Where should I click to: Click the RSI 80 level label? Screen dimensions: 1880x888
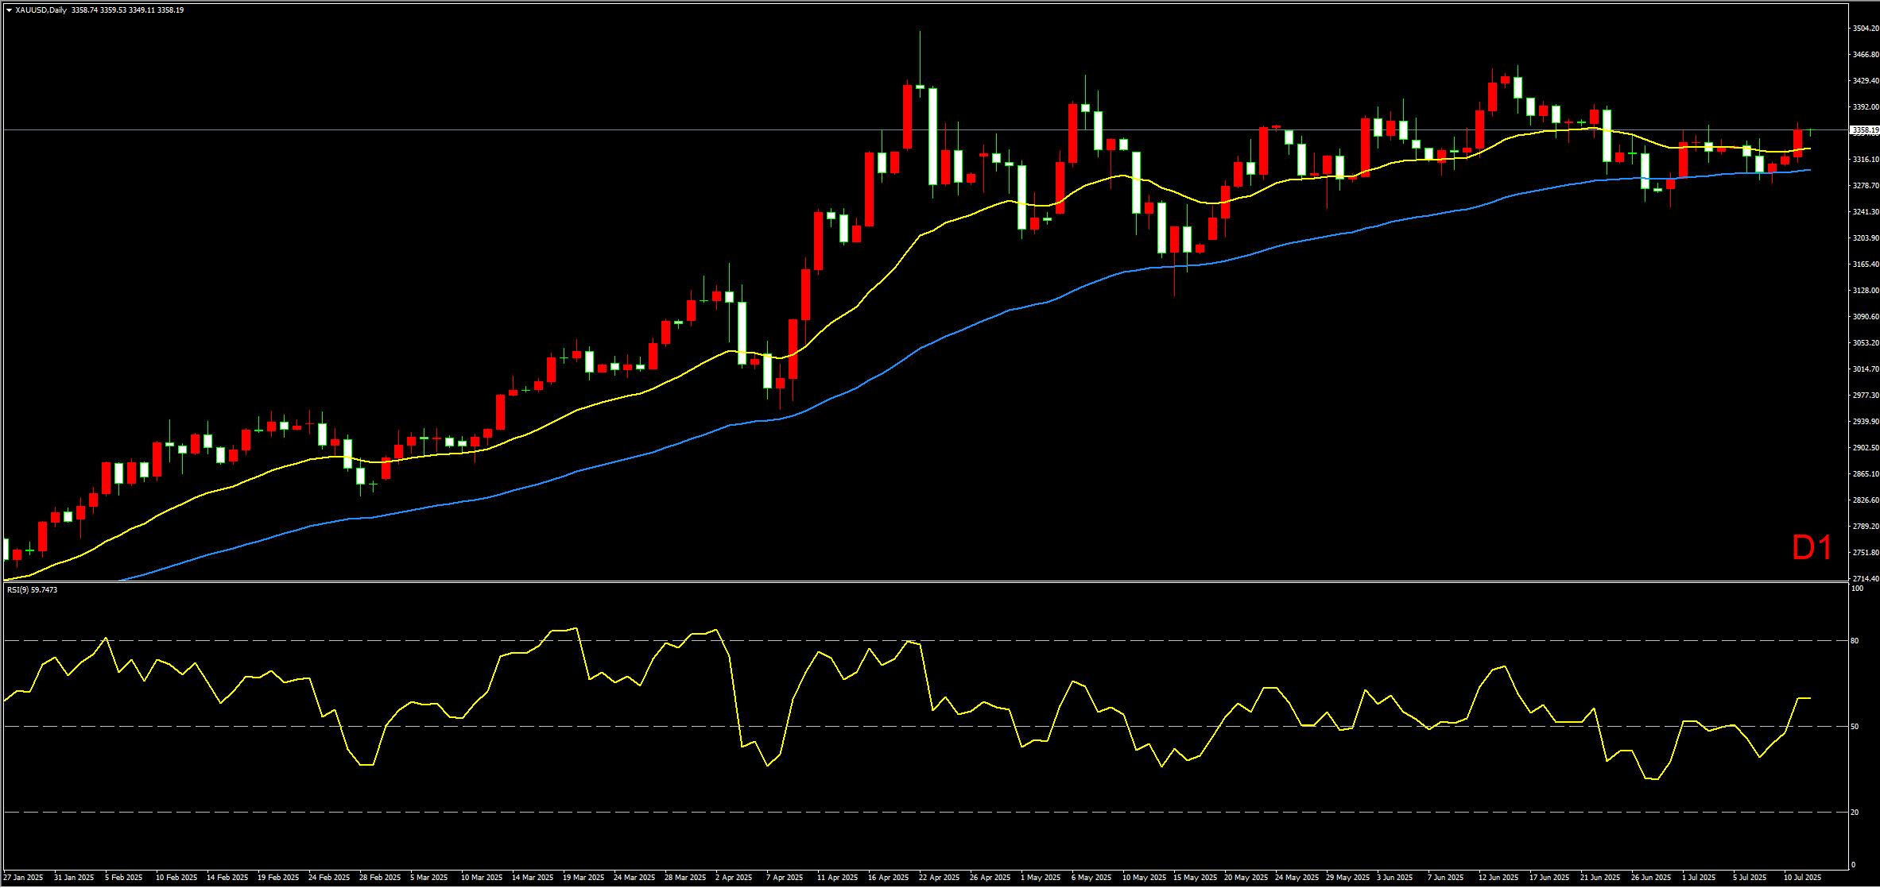tap(1855, 640)
